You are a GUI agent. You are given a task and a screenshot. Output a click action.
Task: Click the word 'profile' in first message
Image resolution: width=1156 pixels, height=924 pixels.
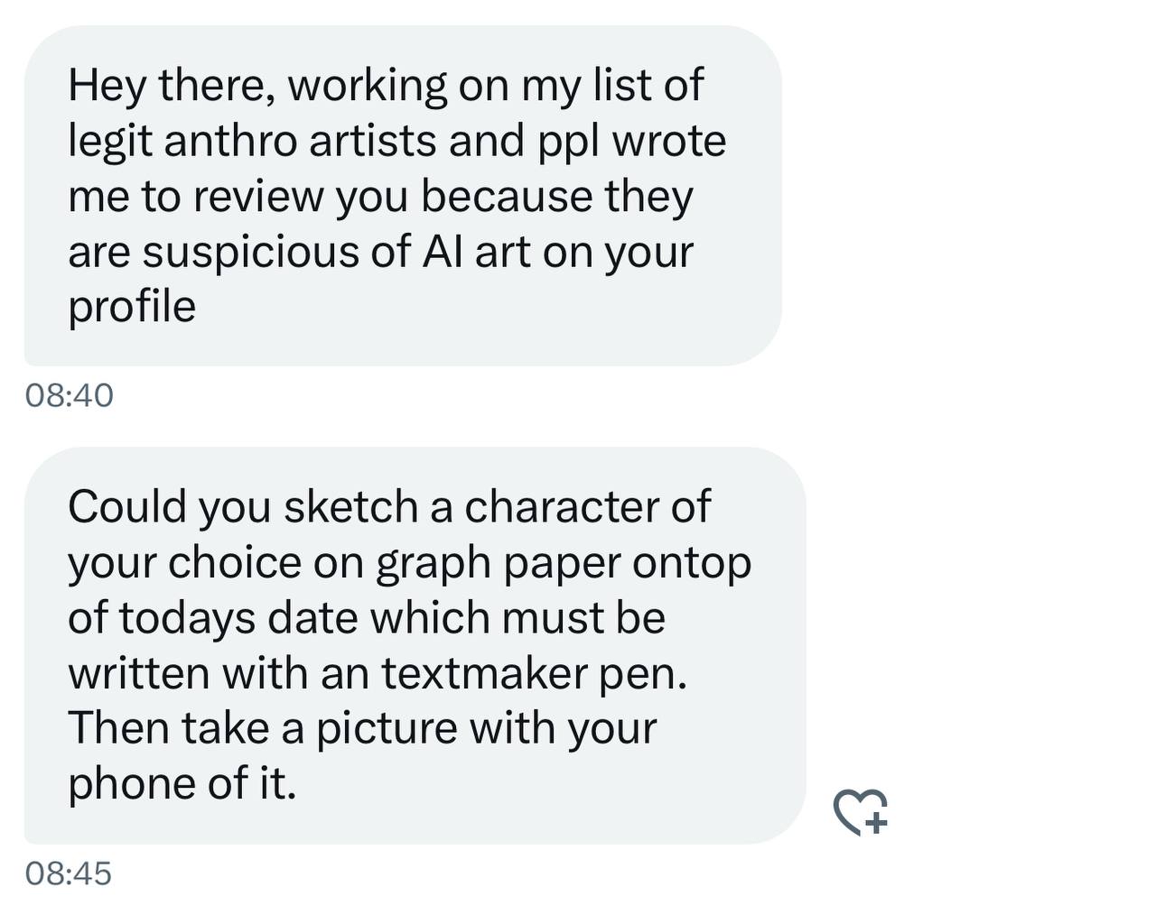[x=132, y=308]
